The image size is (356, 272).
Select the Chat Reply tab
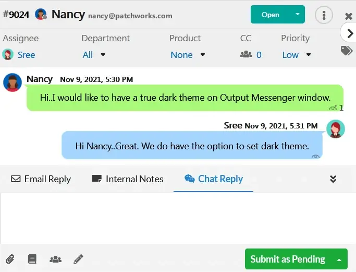(x=214, y=179)
